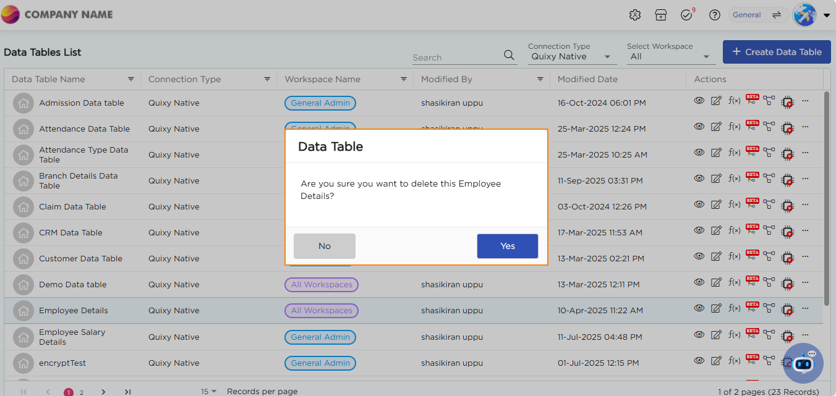Open the records per page dropdown
This screenshot has height=396, width=836.
tap(208, 391)
